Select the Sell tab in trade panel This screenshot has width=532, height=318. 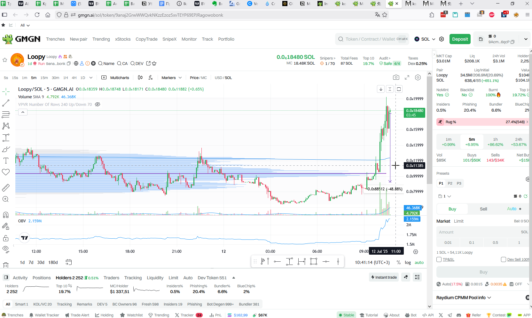pyautogui.click(x=483, y=209)
